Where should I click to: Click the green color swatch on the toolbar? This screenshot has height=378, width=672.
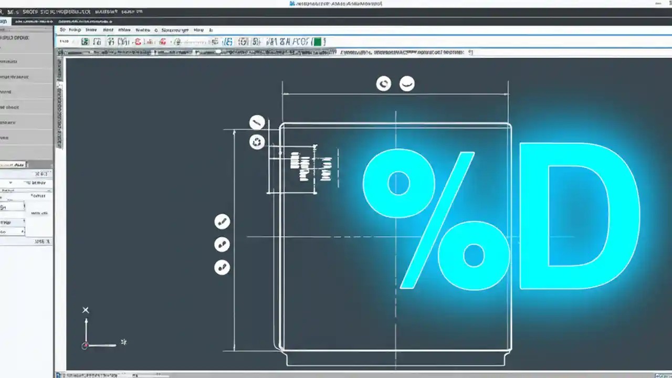[318, 41]
